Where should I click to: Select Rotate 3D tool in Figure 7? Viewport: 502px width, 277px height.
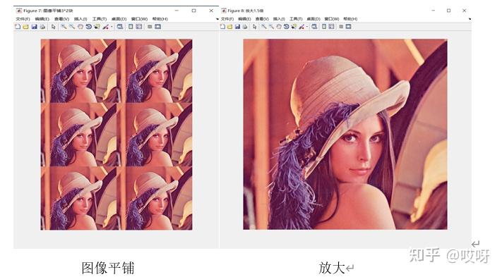click(x=89, y=27)
